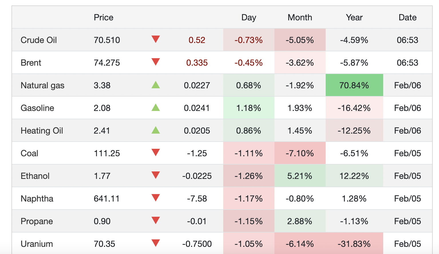Image resolution: width=439 pixels, height=254 pixels.
Task: Select Crude Oil price 70.510
Action: (107, 40)
